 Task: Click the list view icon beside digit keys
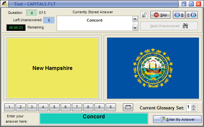pos(128,107)
